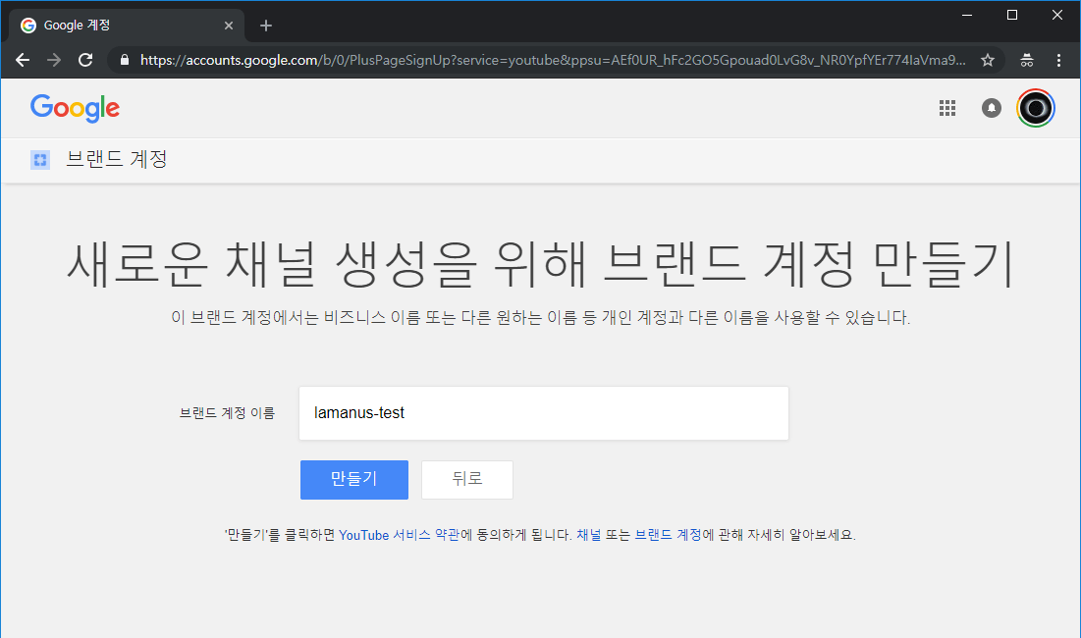Click the notifications bell icon
The image size is (1081, 638).
[x=992, y=108]
